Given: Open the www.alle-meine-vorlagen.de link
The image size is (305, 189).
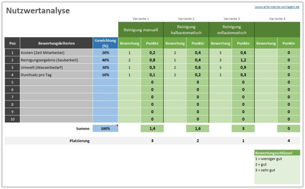Looking at the screenshot, I should click(x=277, y=7).
